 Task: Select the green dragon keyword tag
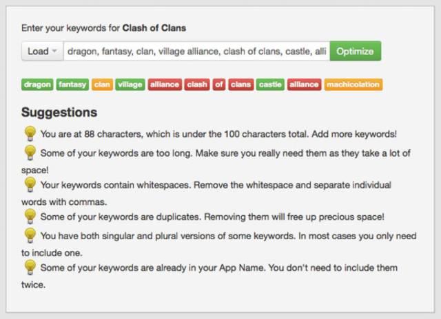point(37,85)
